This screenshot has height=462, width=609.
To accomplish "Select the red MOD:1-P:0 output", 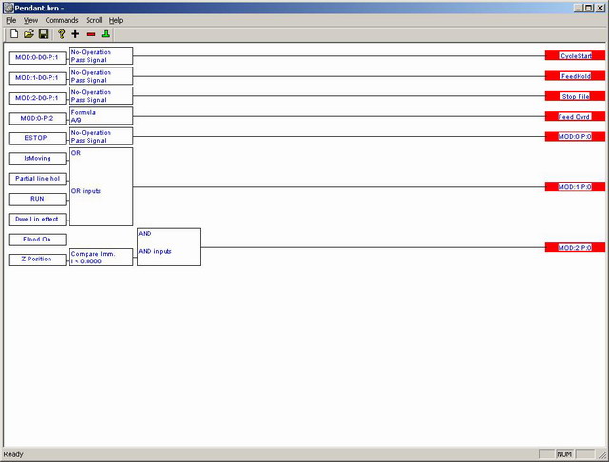I will [575, 186].
